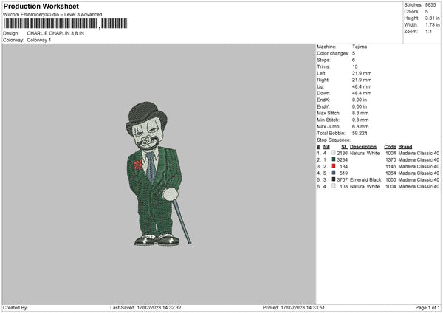
Task: Click the Zoom value '1:1'
Action: 428,32
